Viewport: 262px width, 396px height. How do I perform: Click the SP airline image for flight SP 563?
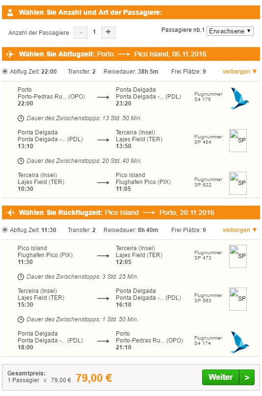pos(238,299)
